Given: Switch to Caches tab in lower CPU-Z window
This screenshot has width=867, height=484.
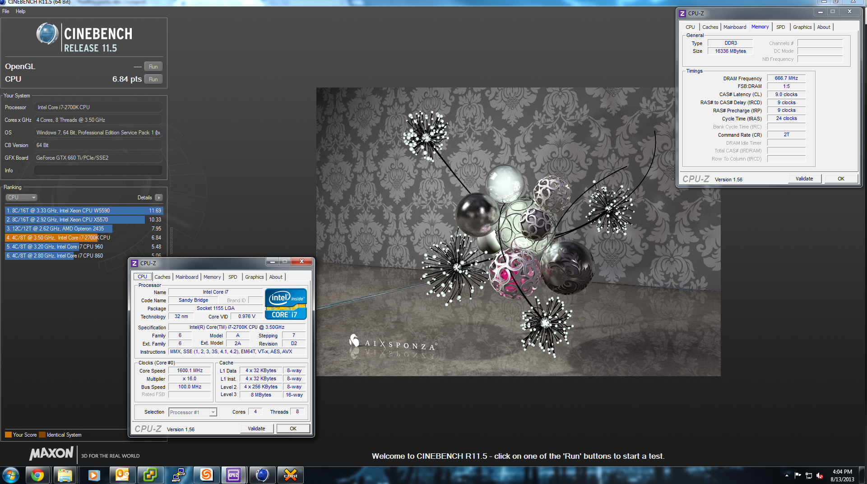Looking at the screenshot, I should click(162, 277).
